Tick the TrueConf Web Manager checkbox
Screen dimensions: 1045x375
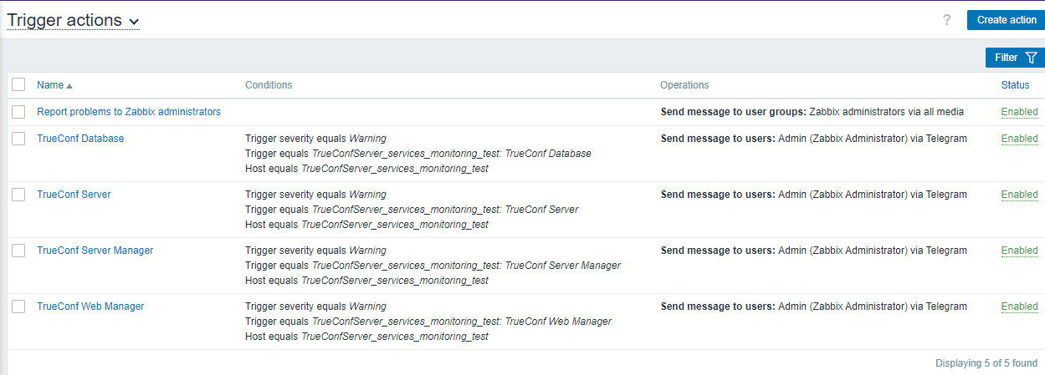point(18,307)
